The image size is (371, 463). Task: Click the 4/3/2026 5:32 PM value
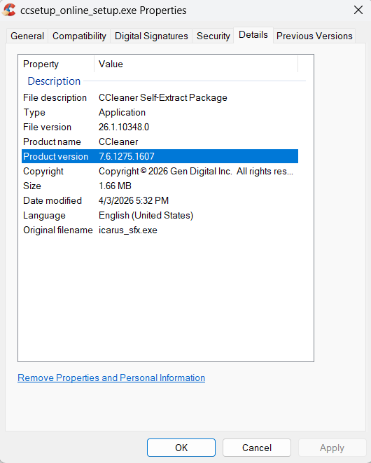click(x=134, y=200)
